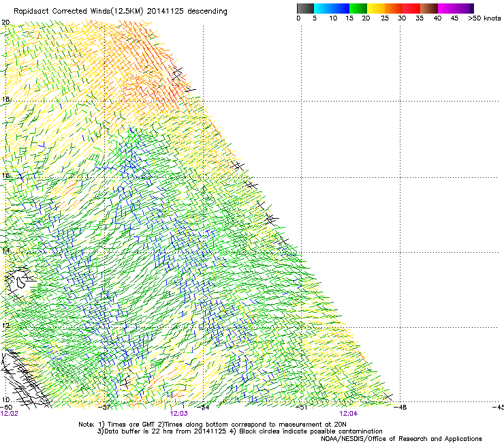Click the longitude label '-48'

(x=400, y=408)
